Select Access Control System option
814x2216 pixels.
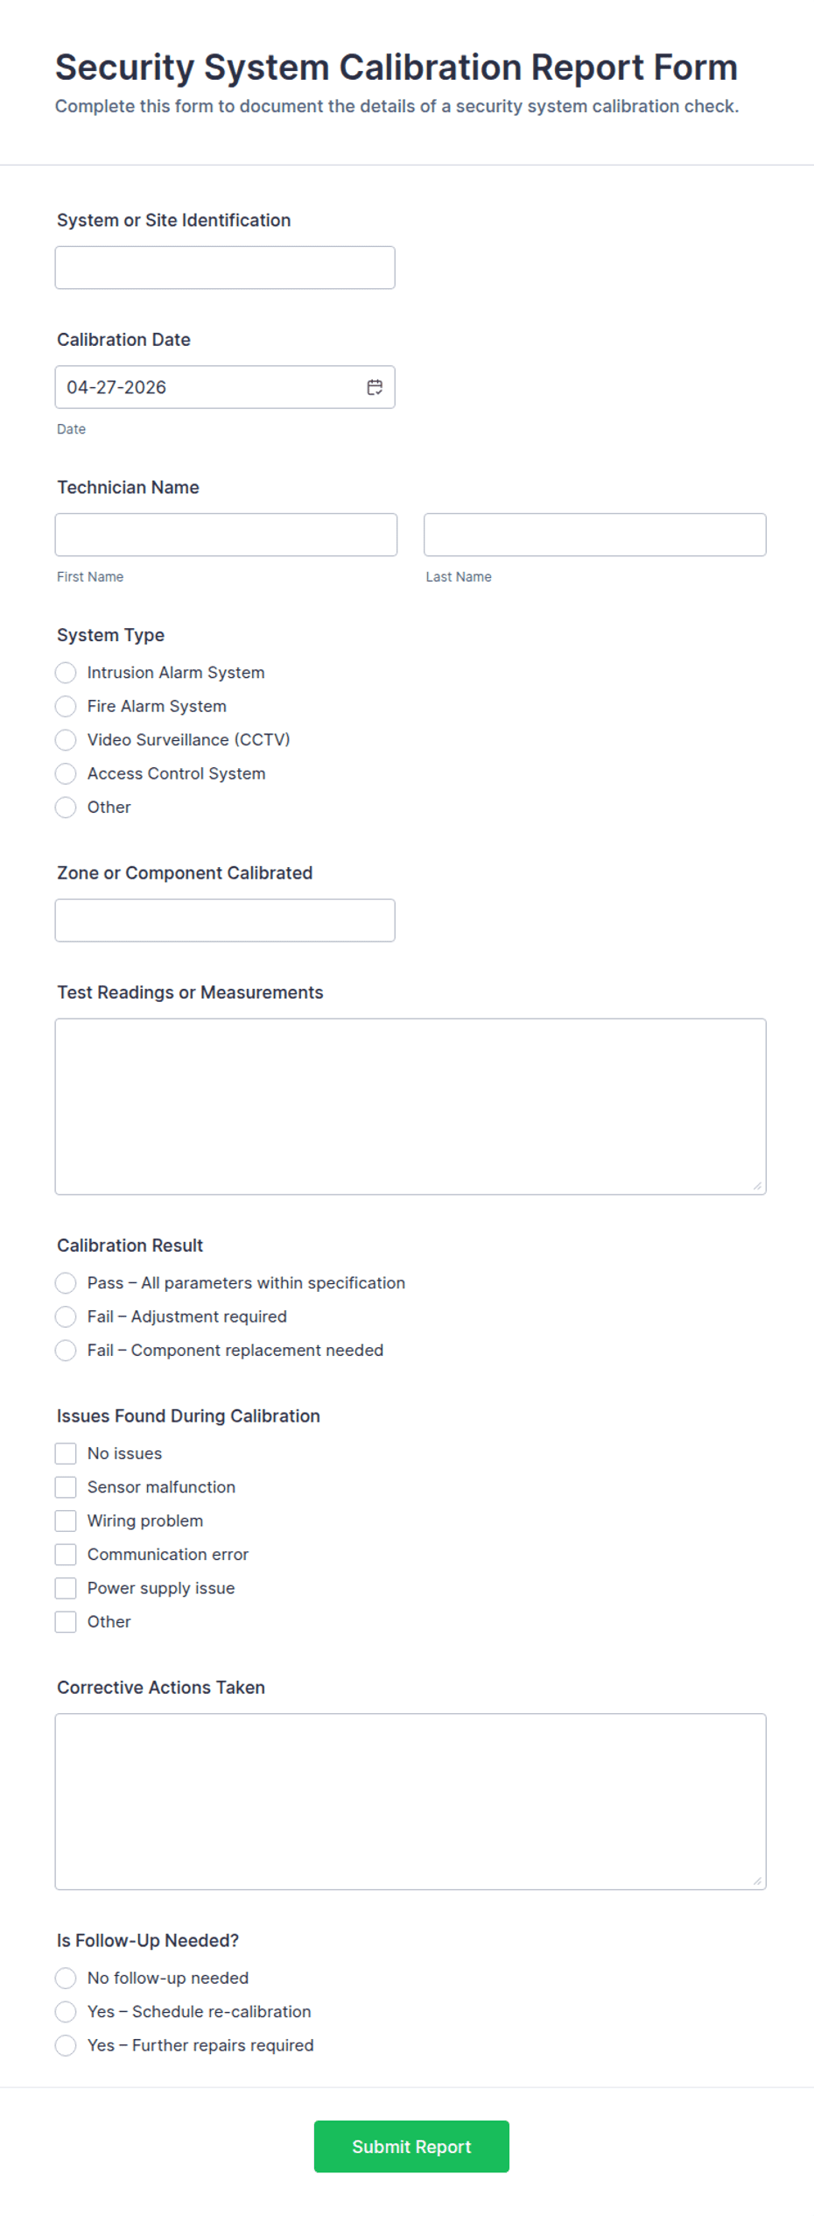click(x=66, y=773)
